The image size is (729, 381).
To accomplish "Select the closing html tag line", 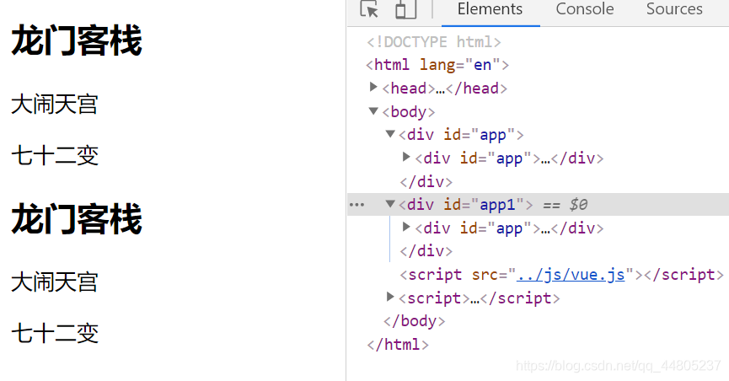I will [x=398, y=345].
